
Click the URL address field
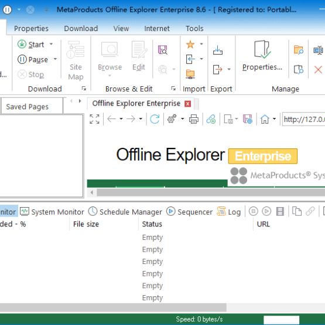click(304, 119)
